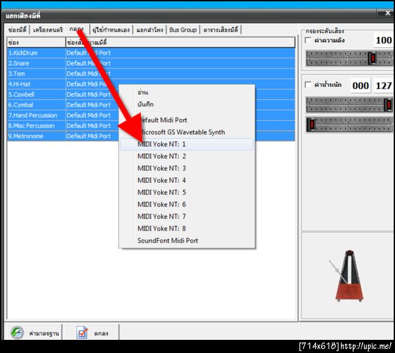Open the ตารางเสียงมิดี้ tab

pos(221,30)
